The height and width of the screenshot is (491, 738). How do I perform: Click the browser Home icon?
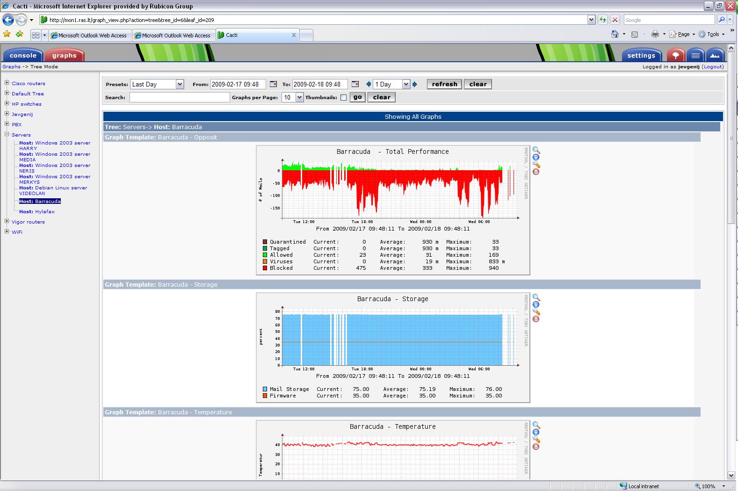615,34
